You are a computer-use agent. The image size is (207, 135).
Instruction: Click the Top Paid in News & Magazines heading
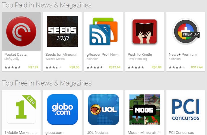(47, 5)
